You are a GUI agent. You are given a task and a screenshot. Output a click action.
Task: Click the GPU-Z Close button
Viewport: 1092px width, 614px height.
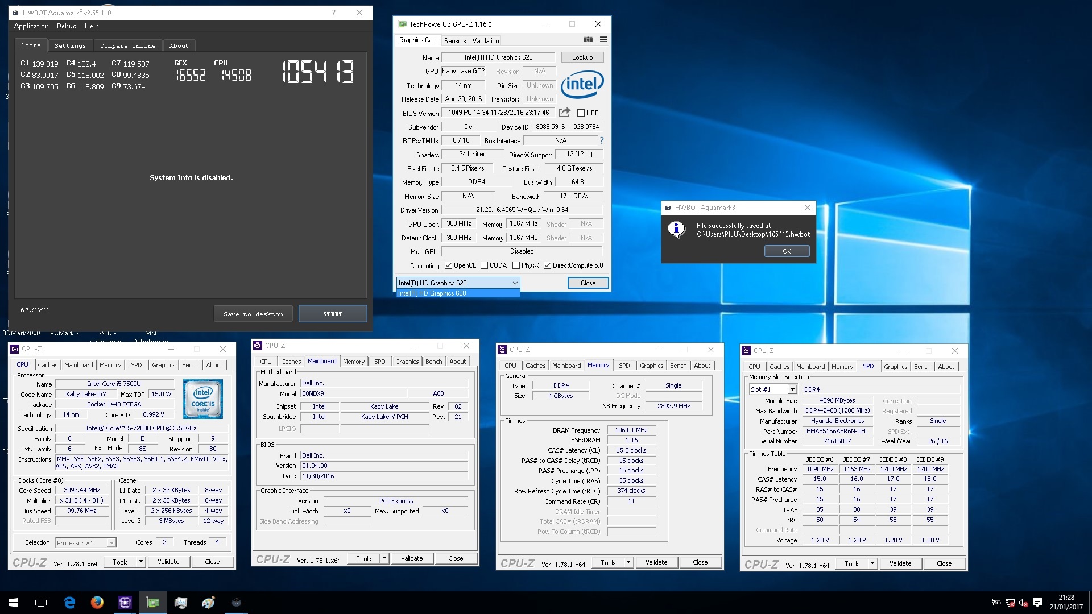coord(588,283)
